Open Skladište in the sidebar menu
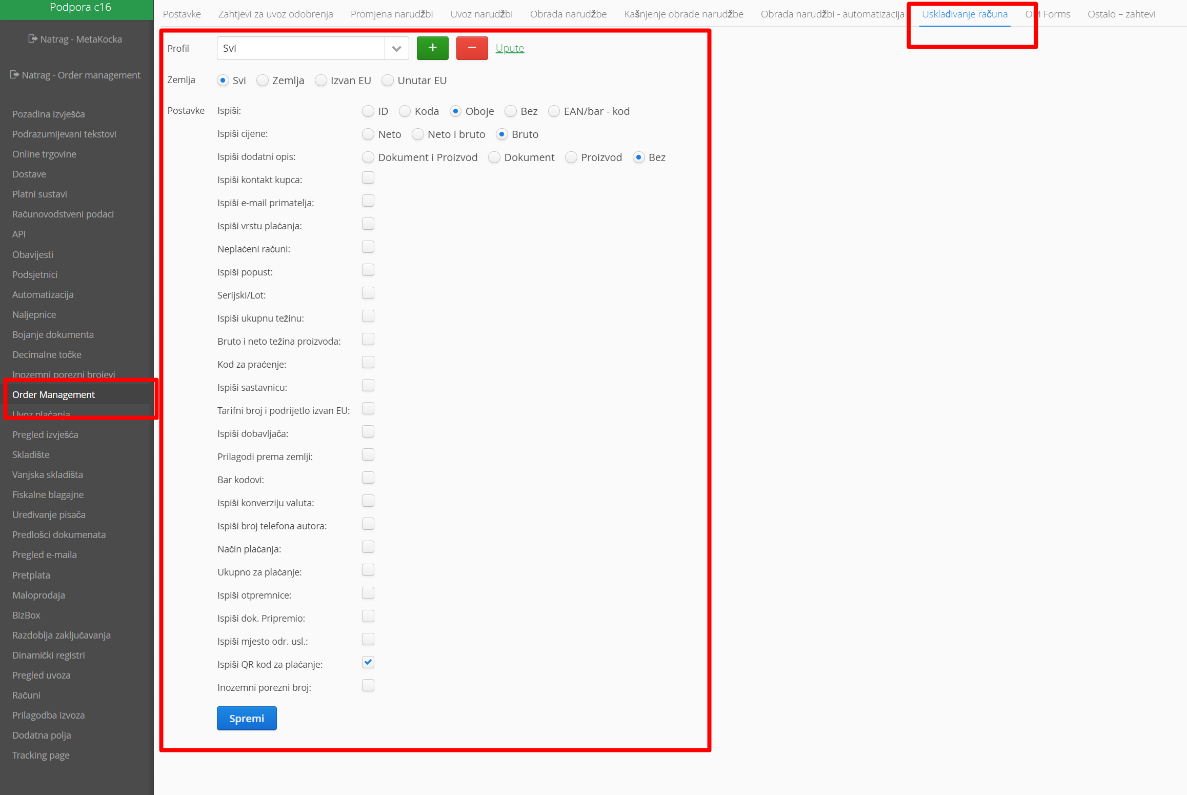This screenshot has width=1187, height=795. [x=31, y=454]
